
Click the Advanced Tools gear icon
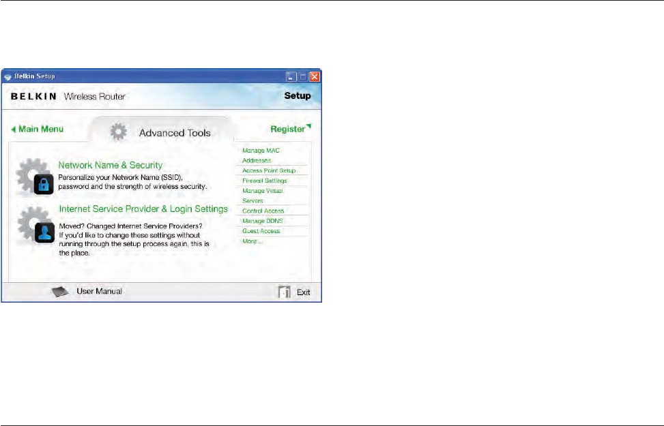point(119,132)
